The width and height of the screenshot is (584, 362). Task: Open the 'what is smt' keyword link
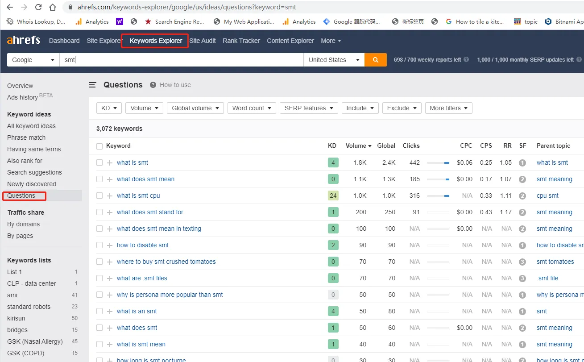coord(133,162)
